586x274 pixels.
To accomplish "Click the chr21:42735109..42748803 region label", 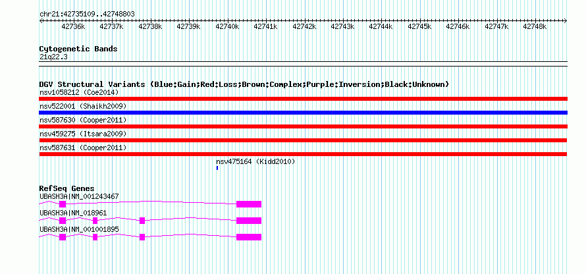I will tap(87, 14).
